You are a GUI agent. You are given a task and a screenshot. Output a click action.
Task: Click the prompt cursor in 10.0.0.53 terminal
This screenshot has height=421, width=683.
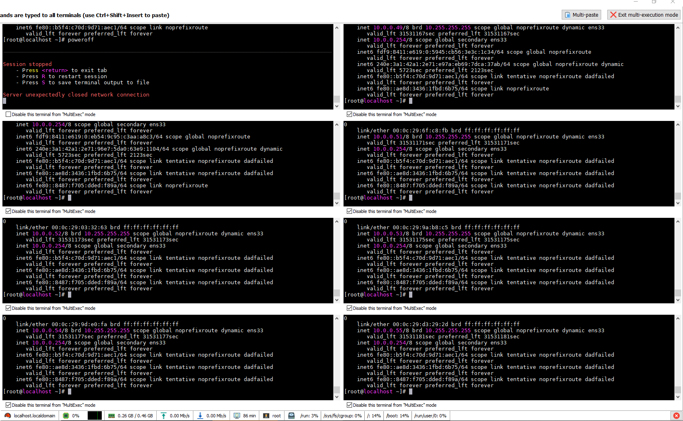411,294
